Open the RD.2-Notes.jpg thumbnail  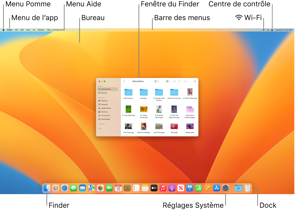pyautogui.click(x=190, y=92)
